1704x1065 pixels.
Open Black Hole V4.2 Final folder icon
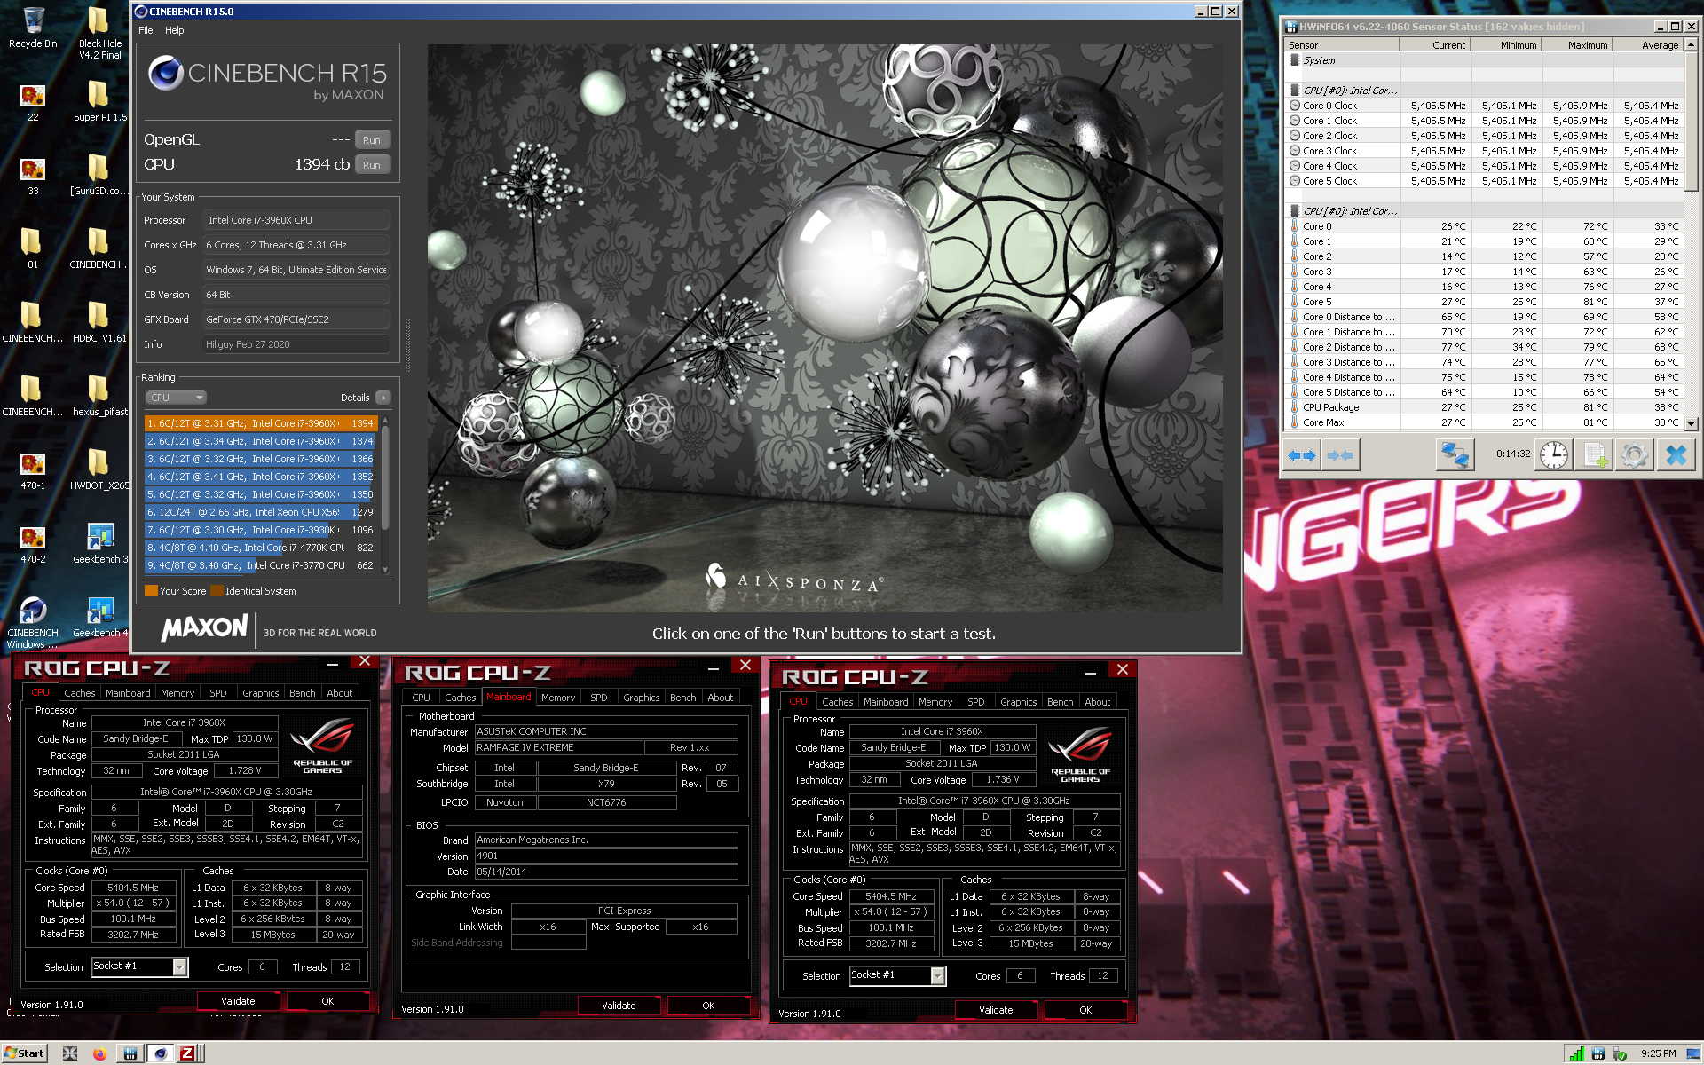(99, 32)
